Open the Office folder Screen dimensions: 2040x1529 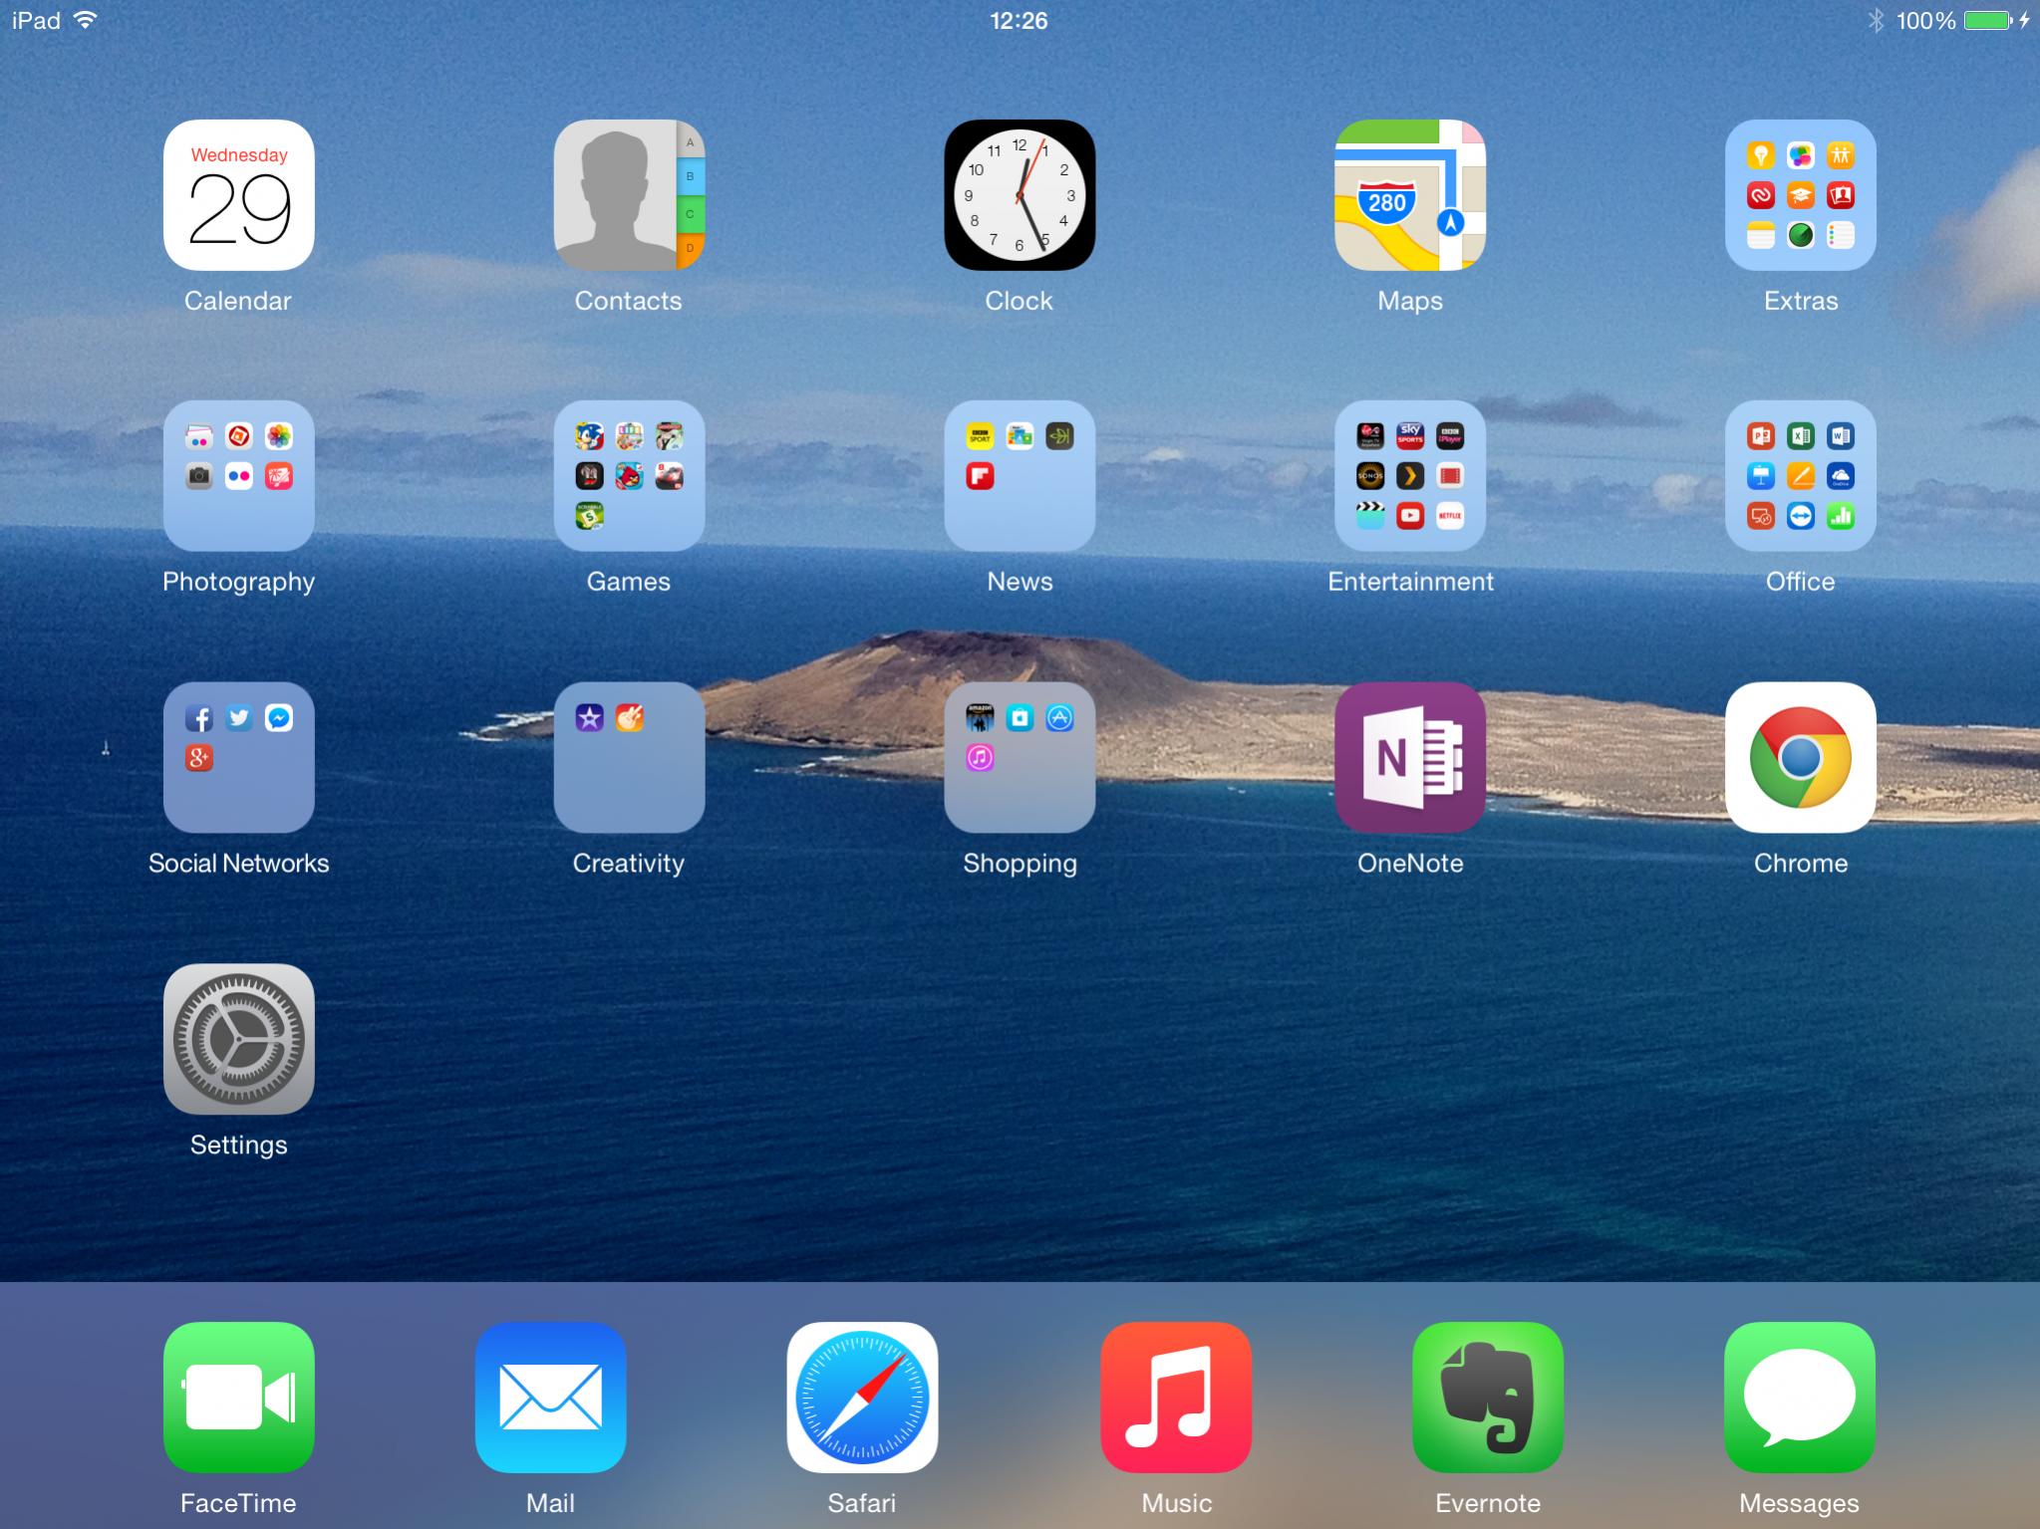point(1801,476)
